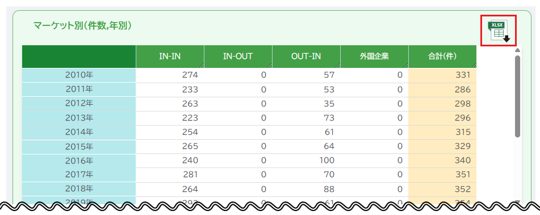This screenshot has height=215, width=540.
Task: Sort by the IN-IN column header
Action: coord(170,57)
